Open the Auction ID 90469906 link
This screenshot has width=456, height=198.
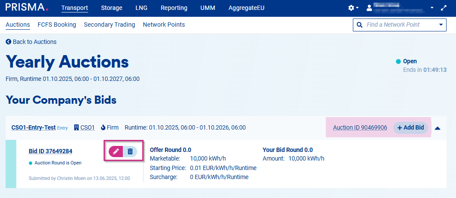point(360,127)
